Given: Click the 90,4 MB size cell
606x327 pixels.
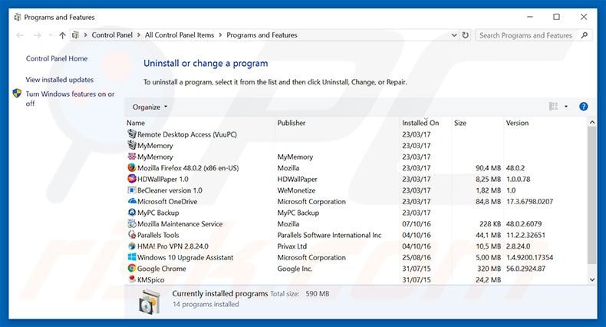Looking at the screenshot, I should (x=488, y=168).
